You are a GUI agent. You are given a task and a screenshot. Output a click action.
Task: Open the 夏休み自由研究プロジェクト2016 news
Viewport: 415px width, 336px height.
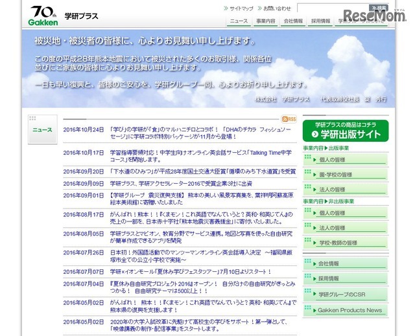point(202,287)
